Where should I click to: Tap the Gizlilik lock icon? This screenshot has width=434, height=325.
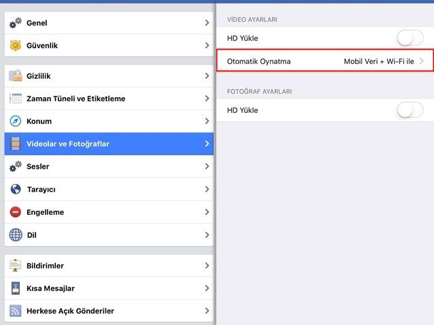(x=16, y=76)
